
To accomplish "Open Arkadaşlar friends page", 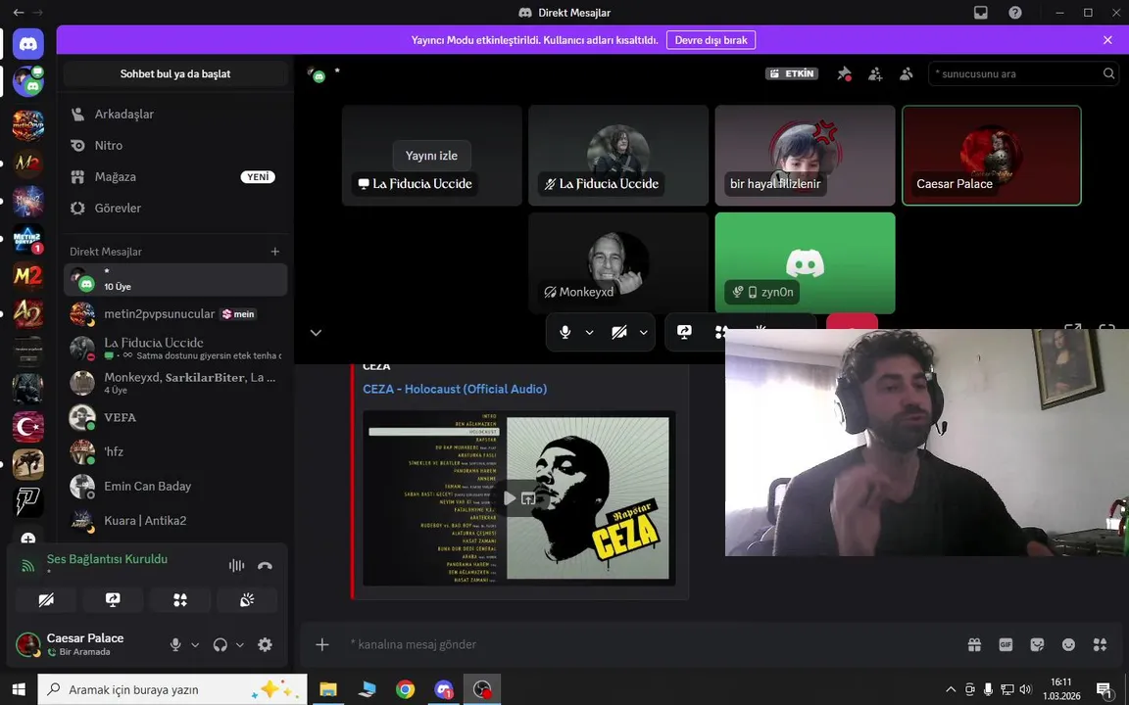I will pos(175,114).
